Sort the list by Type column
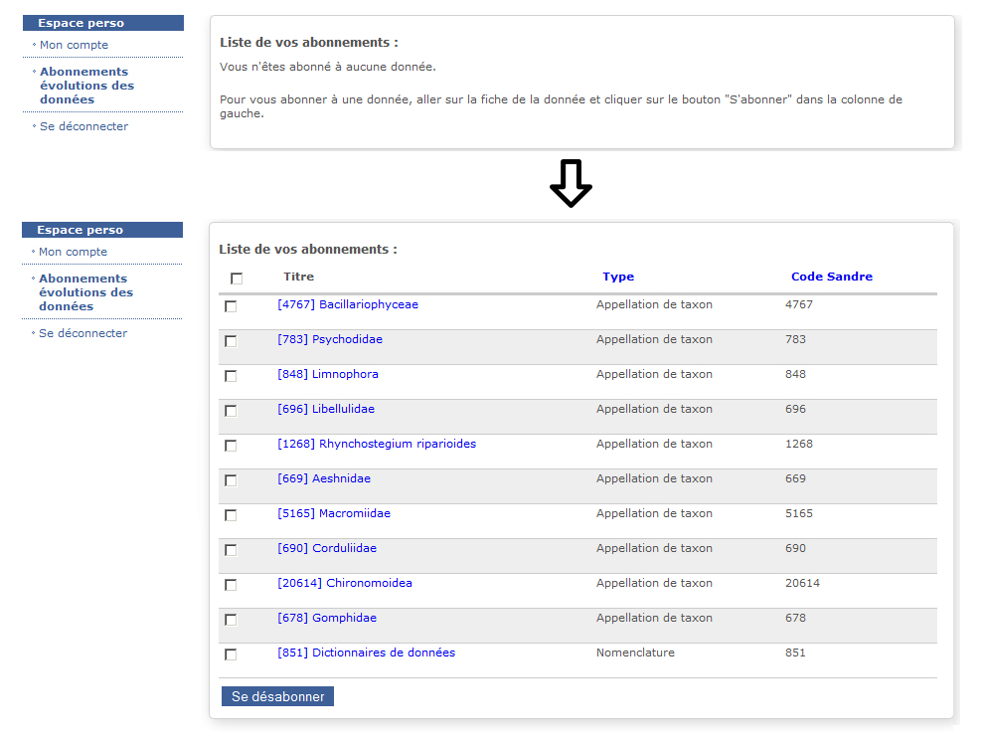 click(617, 277)
